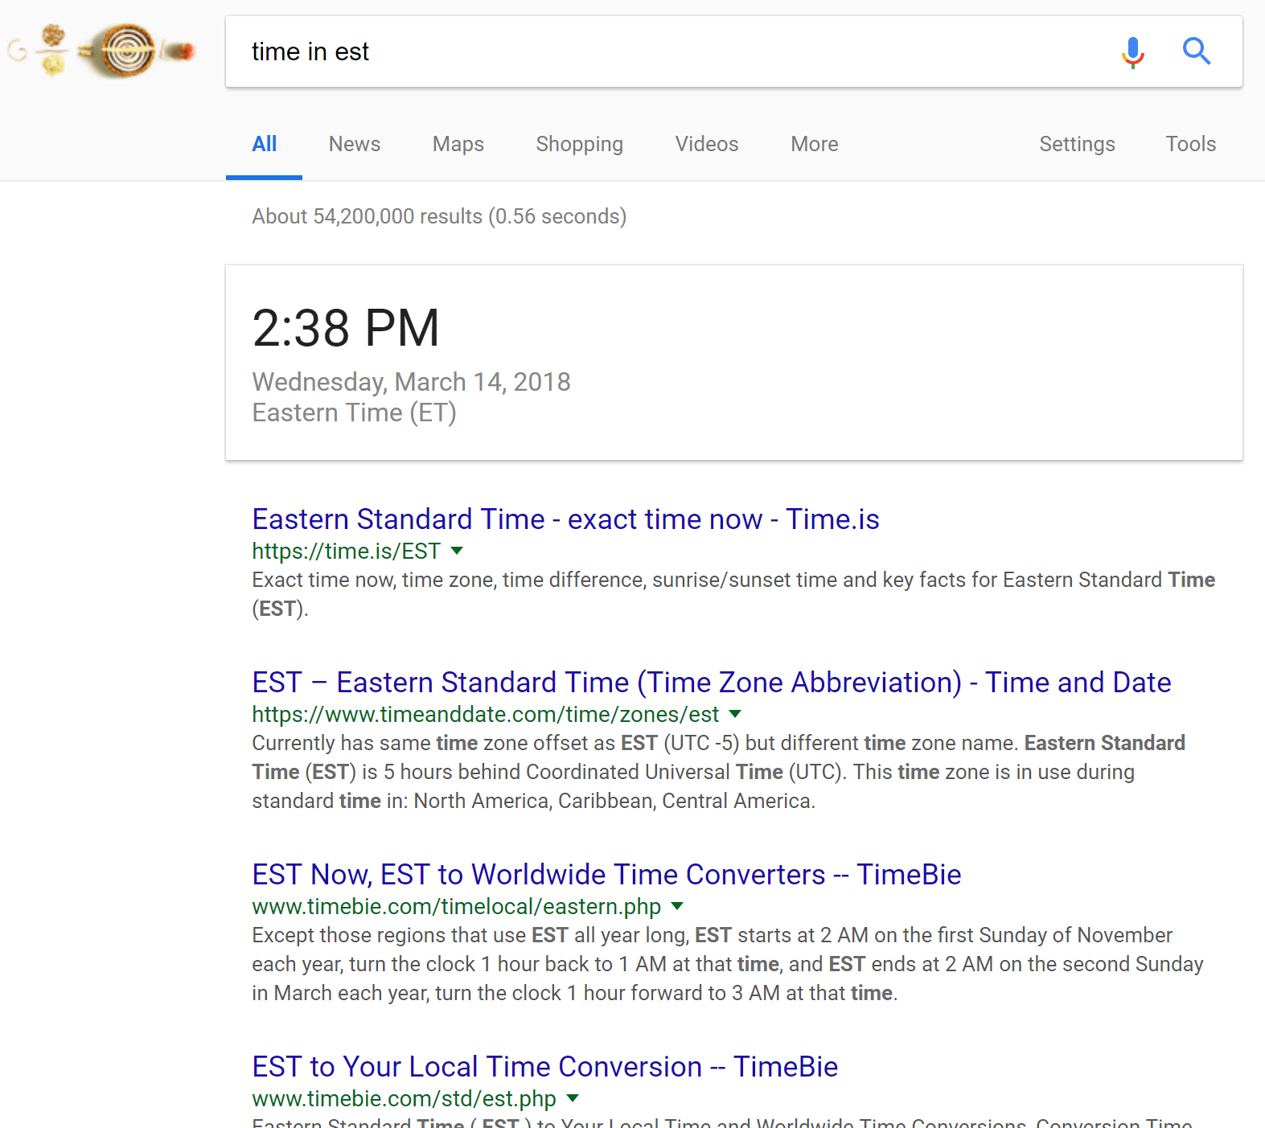This screenshot has width=1265, height=1128.
Task: Click the blue magnifying glass search icon
Action: [1196, 51]
